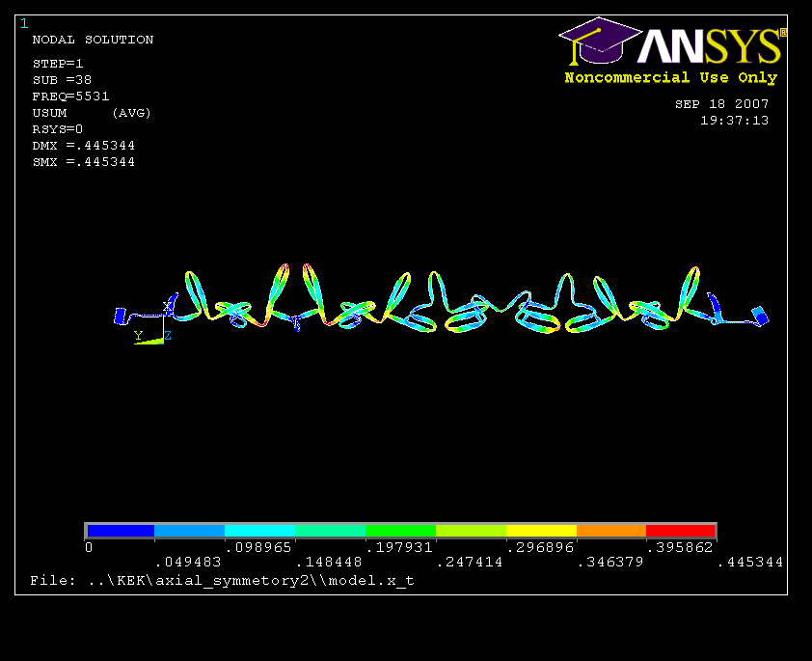The width and height of the screenshot is (812, 661).
Task: Click the FREQ=5531 value
Action: (71, 96)
